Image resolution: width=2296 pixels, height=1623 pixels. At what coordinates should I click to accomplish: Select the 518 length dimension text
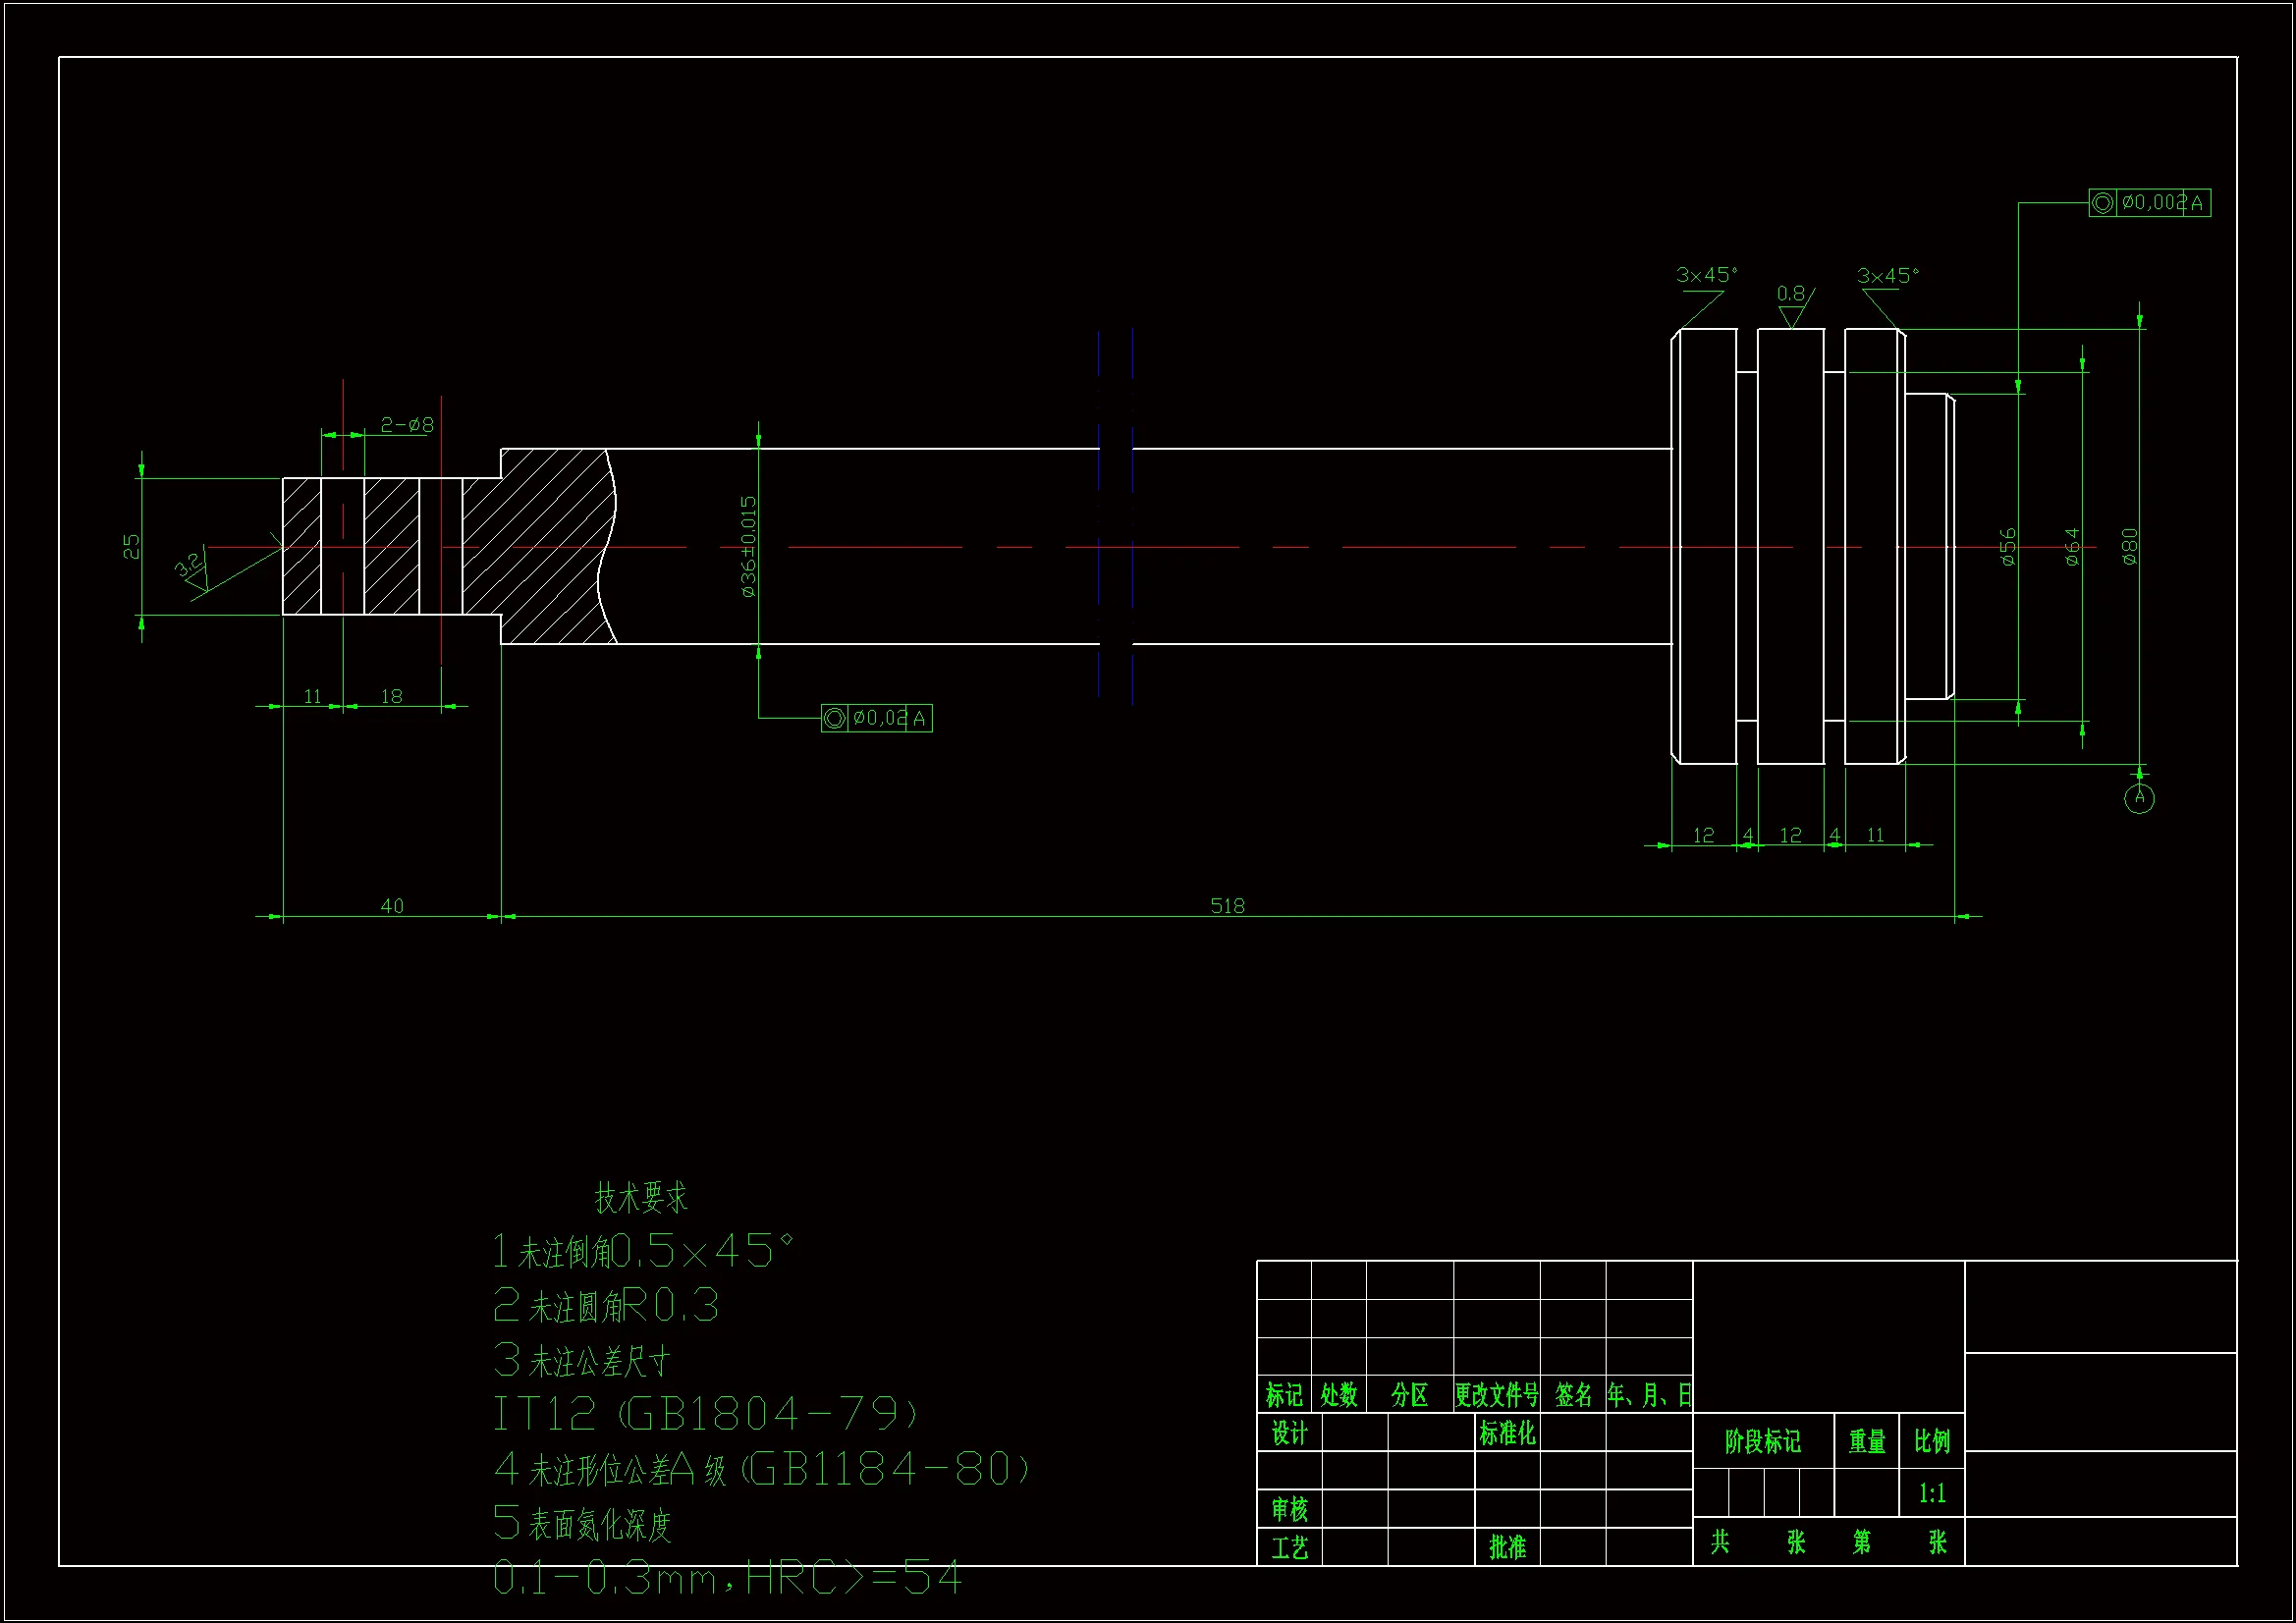tap(1227, 906)
